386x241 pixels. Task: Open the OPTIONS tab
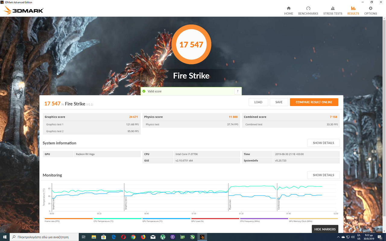coord(371,11)
